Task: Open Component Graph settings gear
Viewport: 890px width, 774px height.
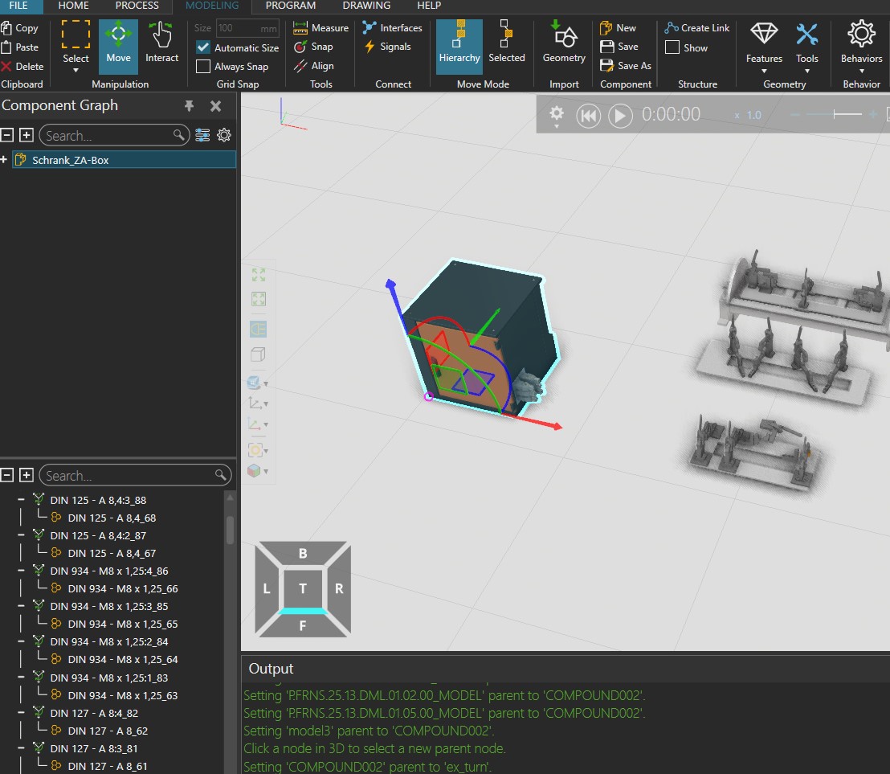Action: click(224, 135)
